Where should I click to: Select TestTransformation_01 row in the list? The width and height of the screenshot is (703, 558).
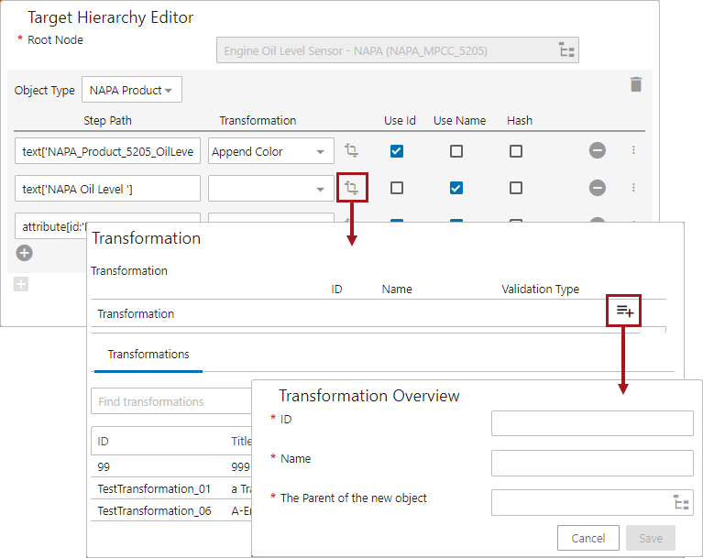[142, 488]
